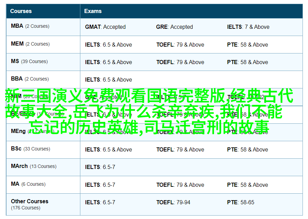Screen dimensions: 308x219
Task: Click "PTE: 58 & Above" in MA (6 Courses) row
Action: pyautogui.click(x=247, y=185)
